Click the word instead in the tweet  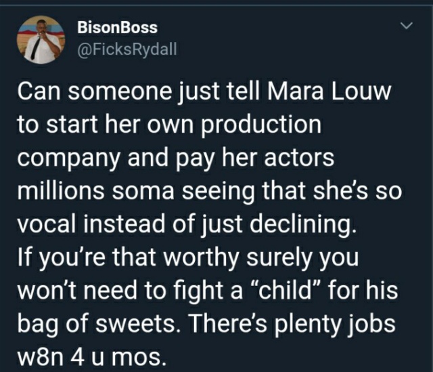124,224
